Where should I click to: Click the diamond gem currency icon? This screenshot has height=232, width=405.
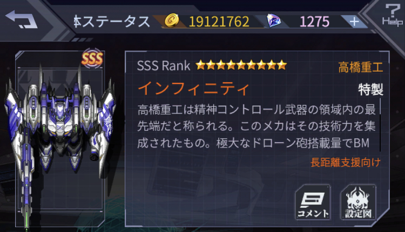point(274,20)
